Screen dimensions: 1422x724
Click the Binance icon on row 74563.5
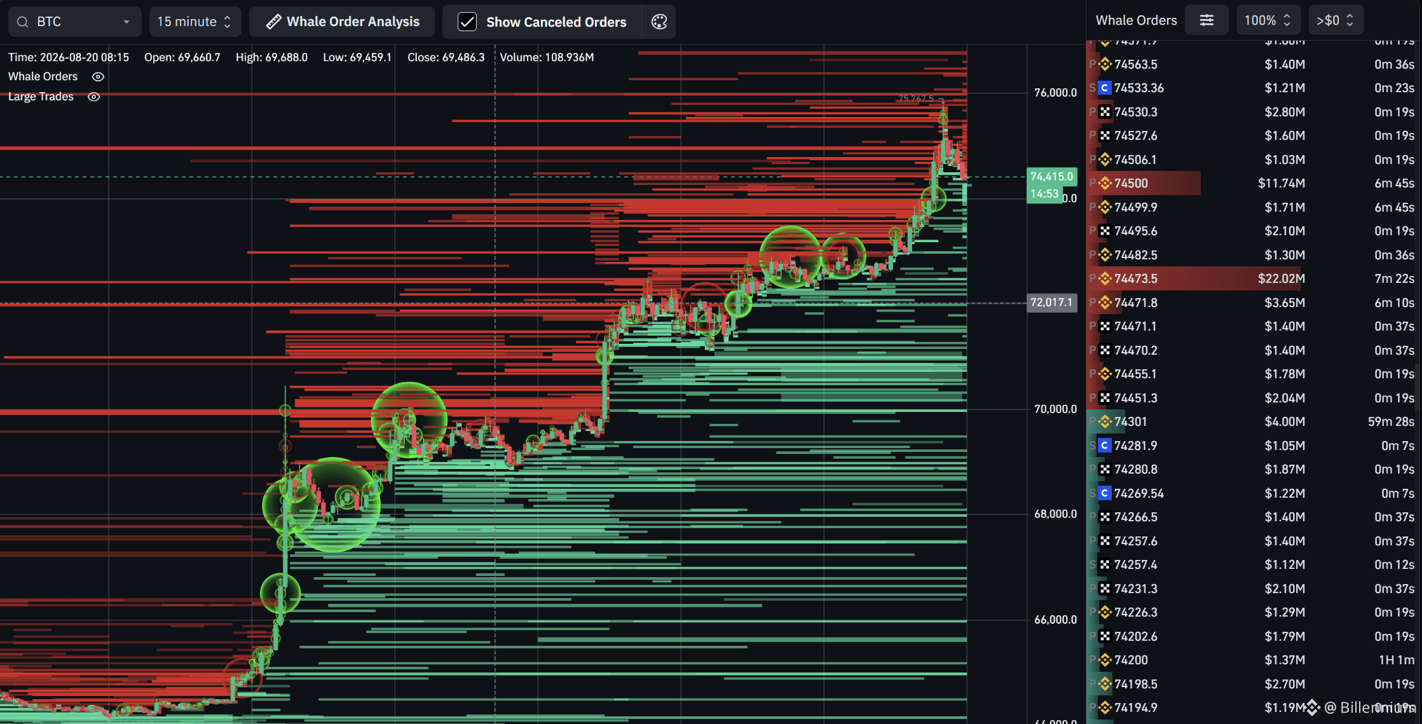click(1105, 64)
